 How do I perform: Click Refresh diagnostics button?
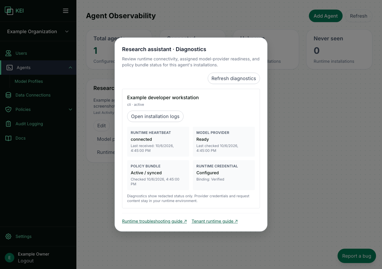pyautogui.click(x=234, y=78)
